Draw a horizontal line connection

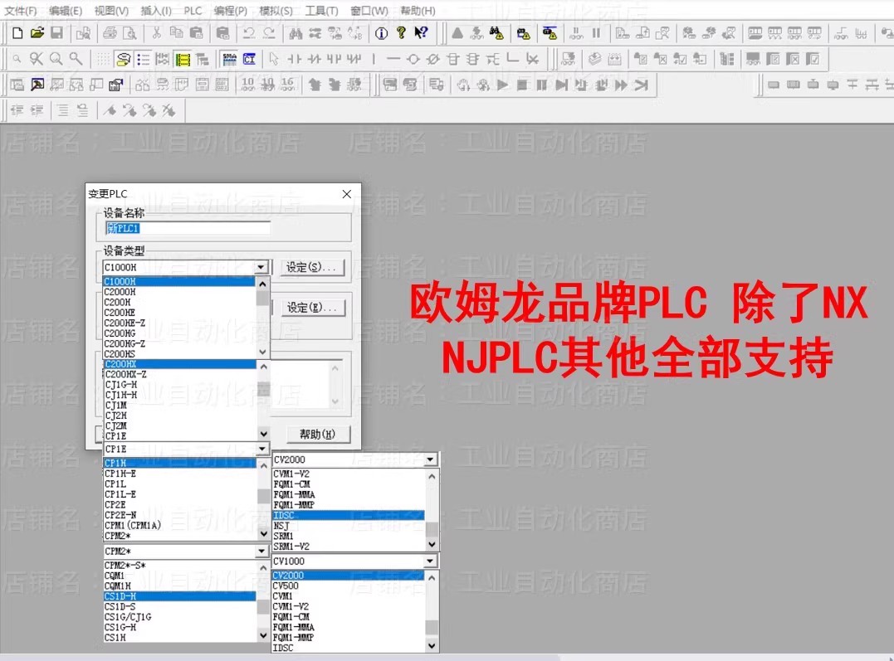[x=393, y=59]
